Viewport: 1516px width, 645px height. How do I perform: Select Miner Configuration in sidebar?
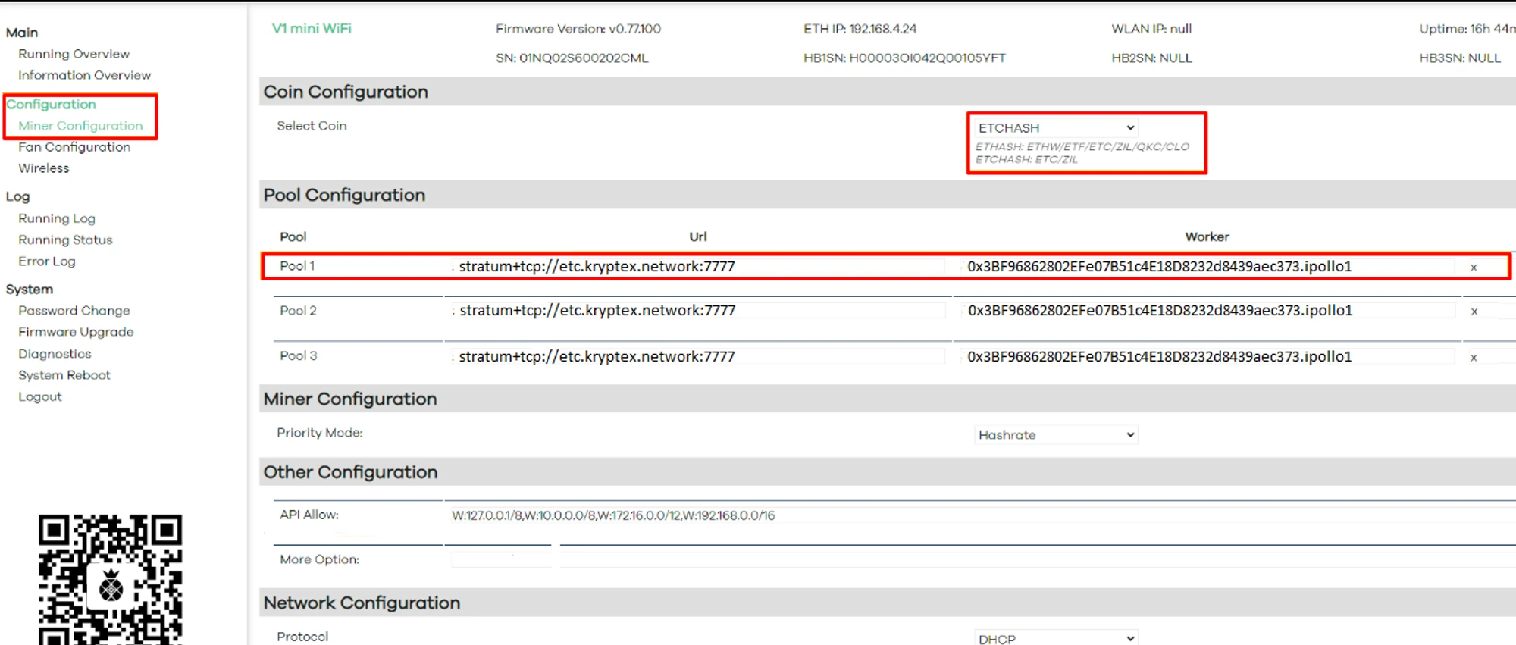tap(80, 126)
